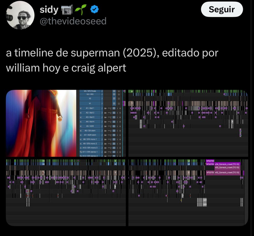Viewport: 254px width, 236px height.
Task: Solo the A11 / SFX stereo 1 track
Action: (117, 152)
